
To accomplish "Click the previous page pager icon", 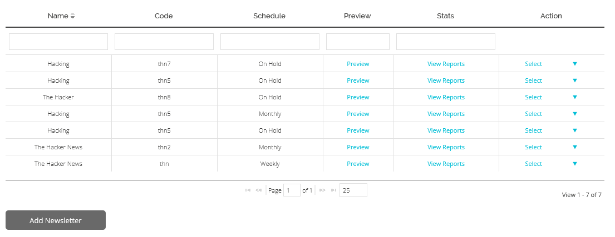I will (x=258, y=190).
